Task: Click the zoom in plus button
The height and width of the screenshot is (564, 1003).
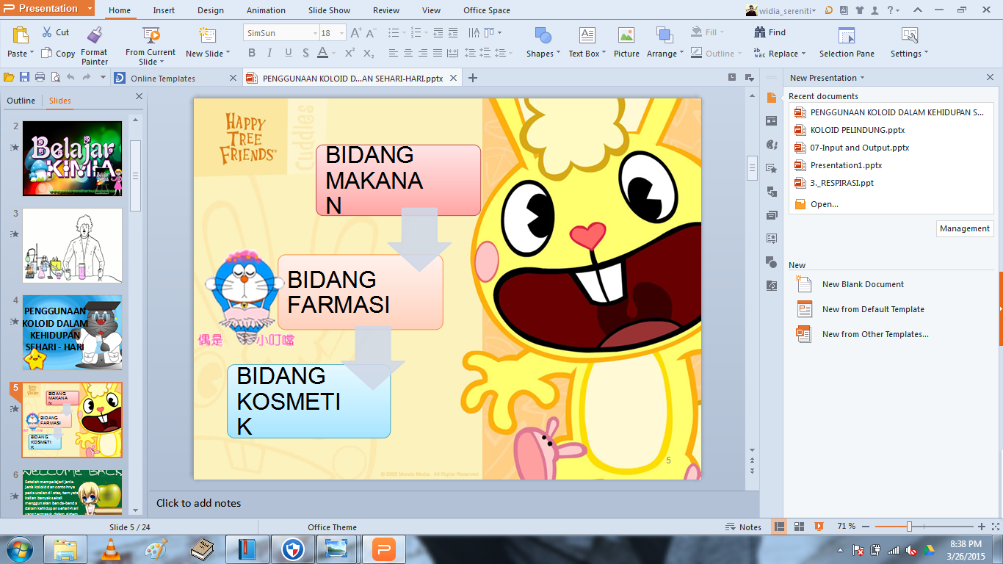Action: pyautogui.click(x=982, y=527)
